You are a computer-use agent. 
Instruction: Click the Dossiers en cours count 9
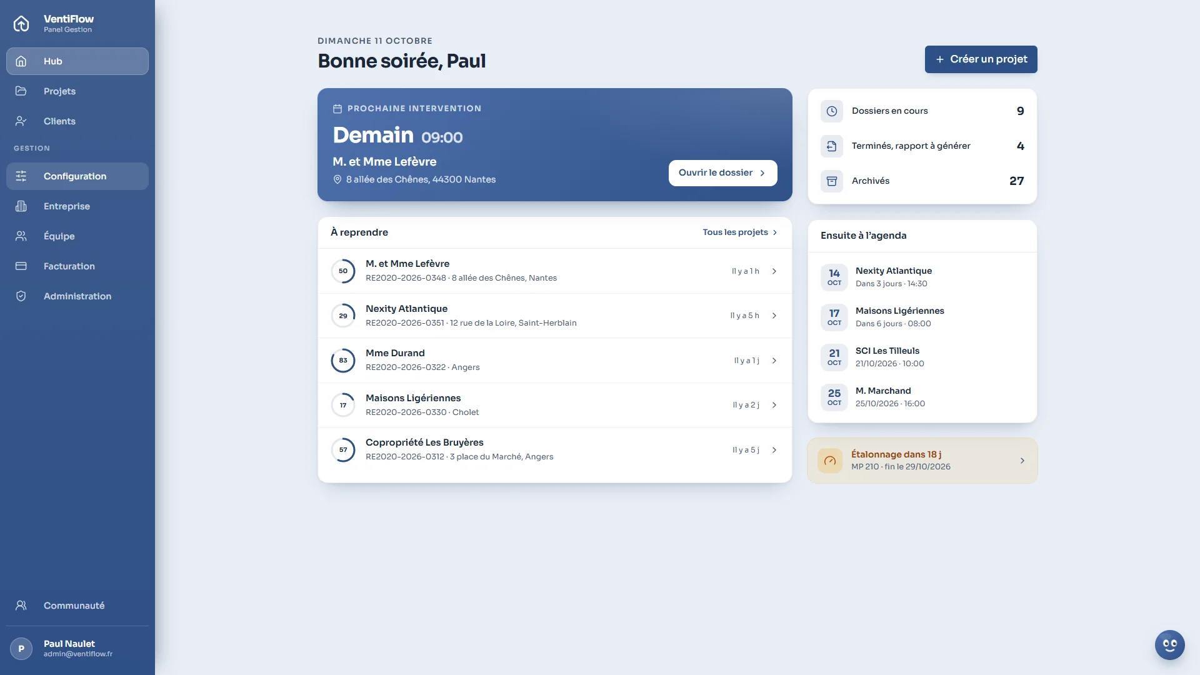click(x=1020, y=111)
